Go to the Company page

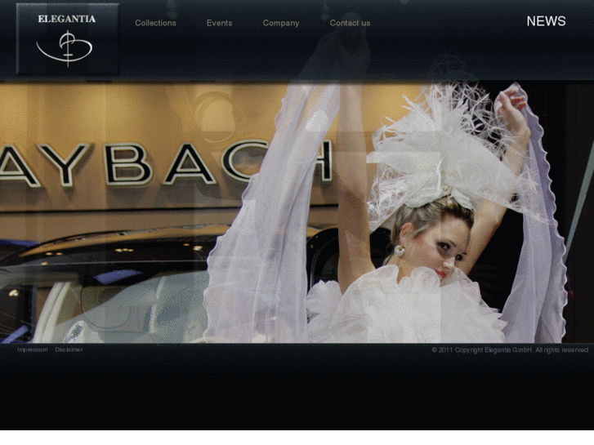(x=281, y=23)
